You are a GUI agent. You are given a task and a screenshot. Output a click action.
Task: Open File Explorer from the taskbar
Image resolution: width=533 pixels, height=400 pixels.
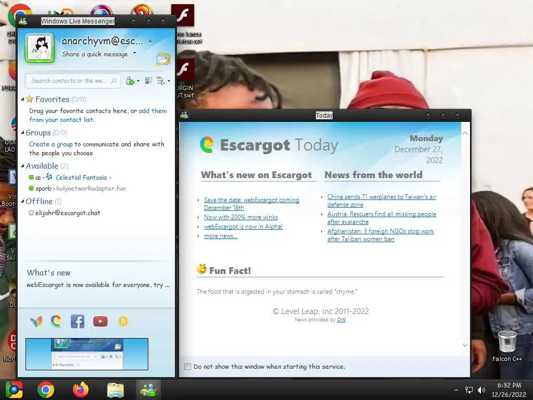116,390
